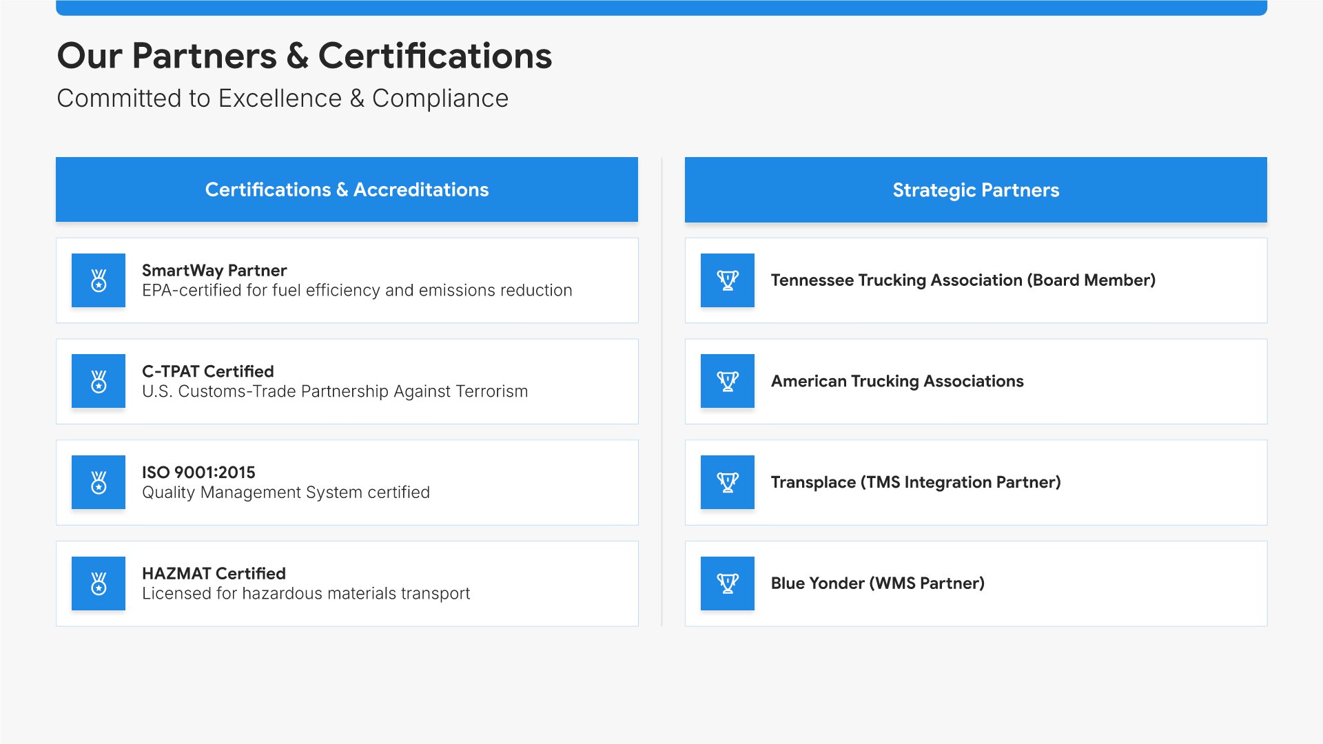The height and width of the screenshot is (744, 1323).
Task: Click trophy icon next to Blue Yonder
Action: click(727, 583)
